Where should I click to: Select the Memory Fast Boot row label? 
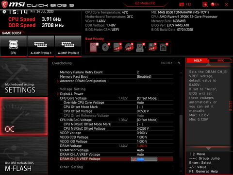click(x=74, y=76)
